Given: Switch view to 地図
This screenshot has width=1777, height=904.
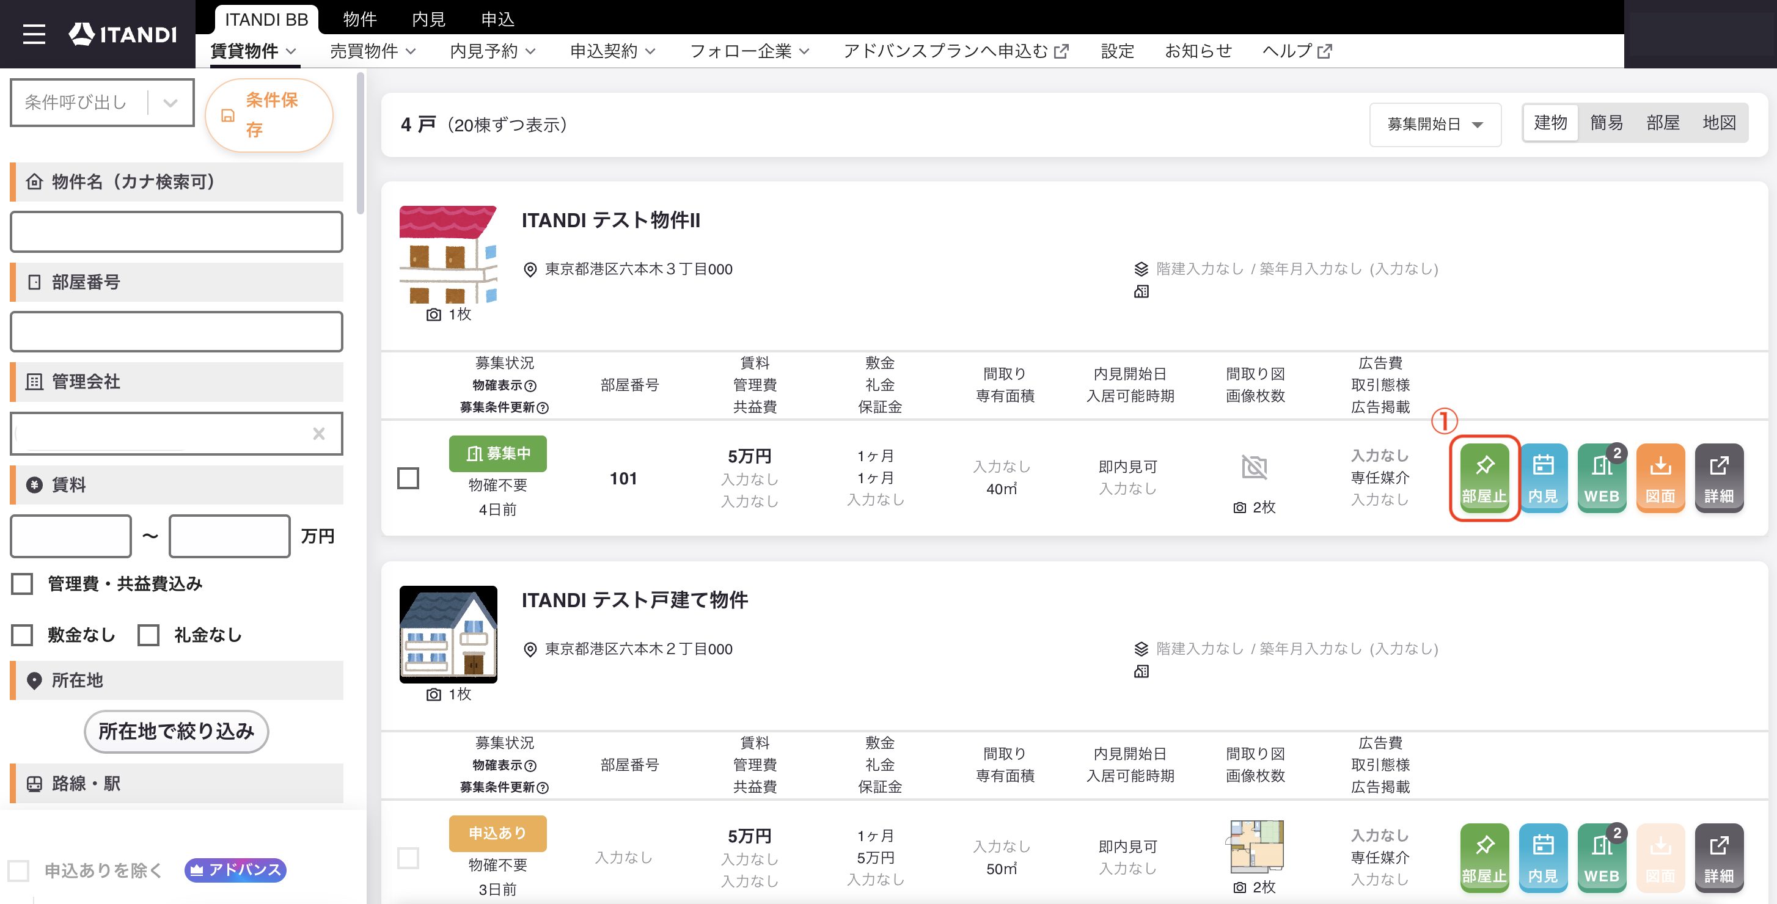Looking at the screenshot, I should (1718, 123).
